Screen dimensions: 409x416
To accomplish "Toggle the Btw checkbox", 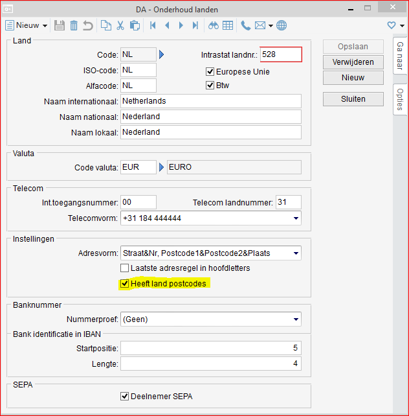I will click(x=210, y=85).
